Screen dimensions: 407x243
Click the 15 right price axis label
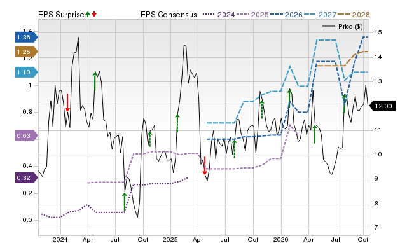click(x=378, y=32)
